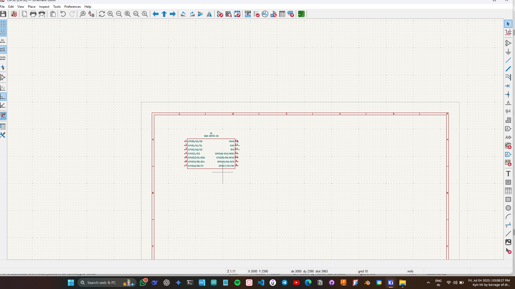Rotate selection clockwise
Image resolution: width=515 pixels, height=289 pixels.
(192, 14)
